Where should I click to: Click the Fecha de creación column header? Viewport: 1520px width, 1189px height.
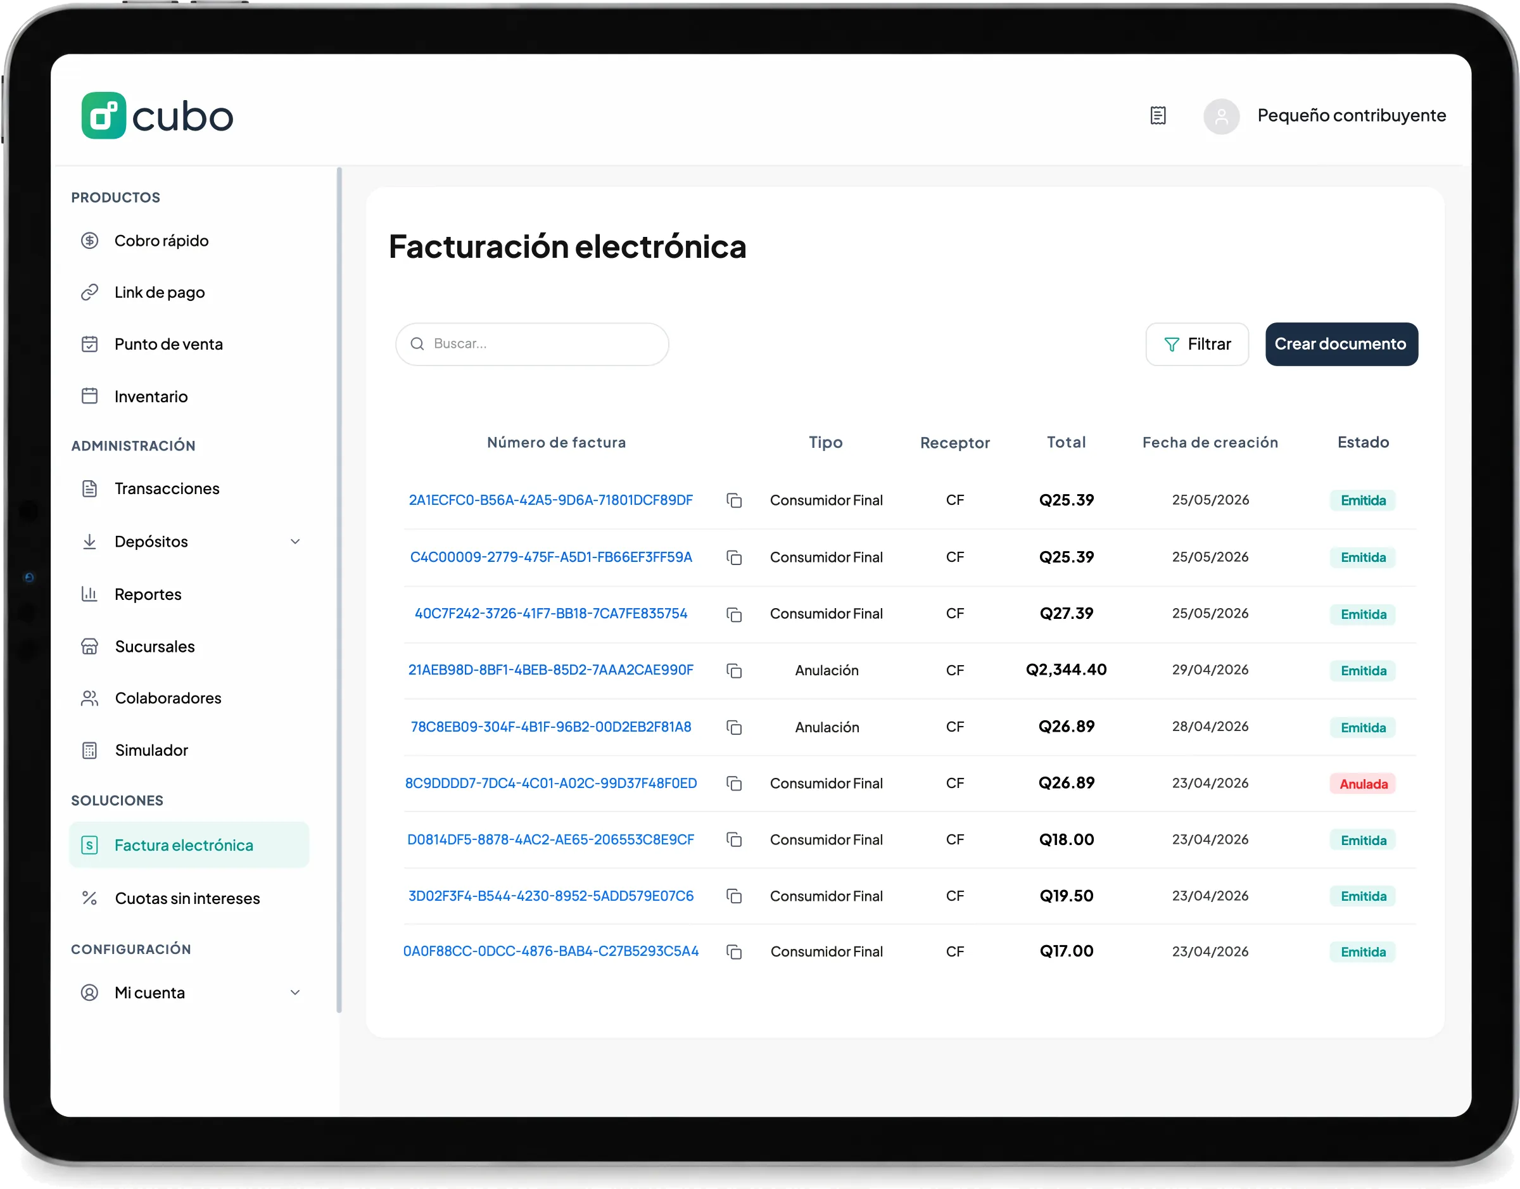tap(1210, 443)
